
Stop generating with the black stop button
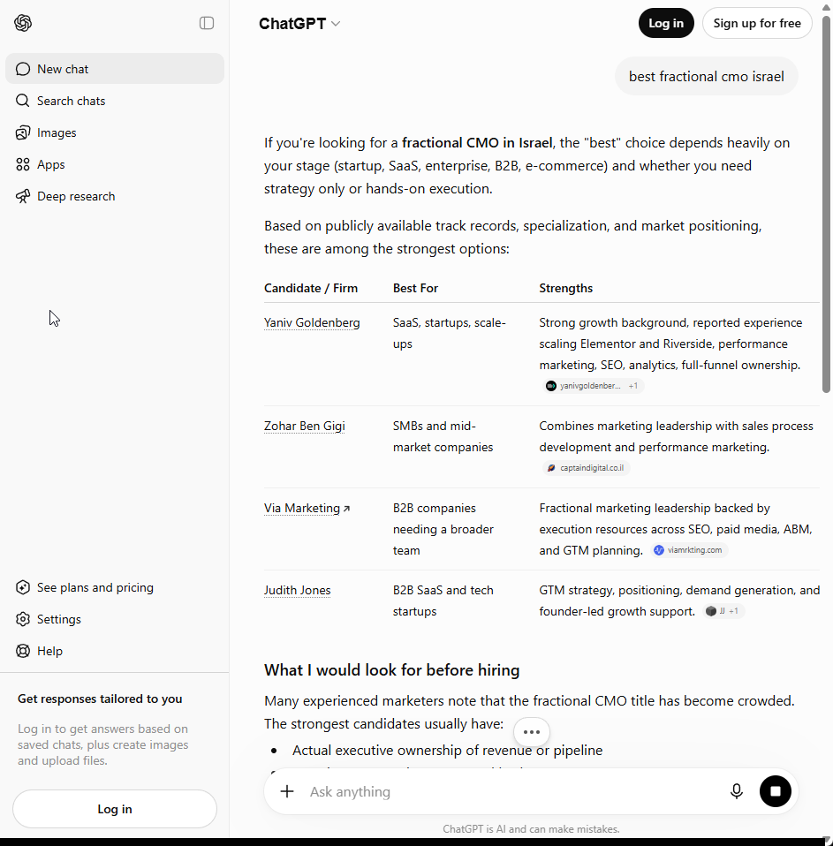click(776, 791)
